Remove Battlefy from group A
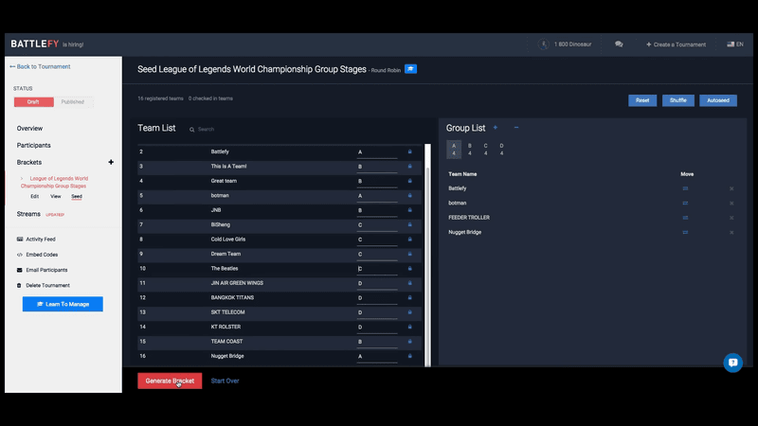 click(x=731, y=188)
